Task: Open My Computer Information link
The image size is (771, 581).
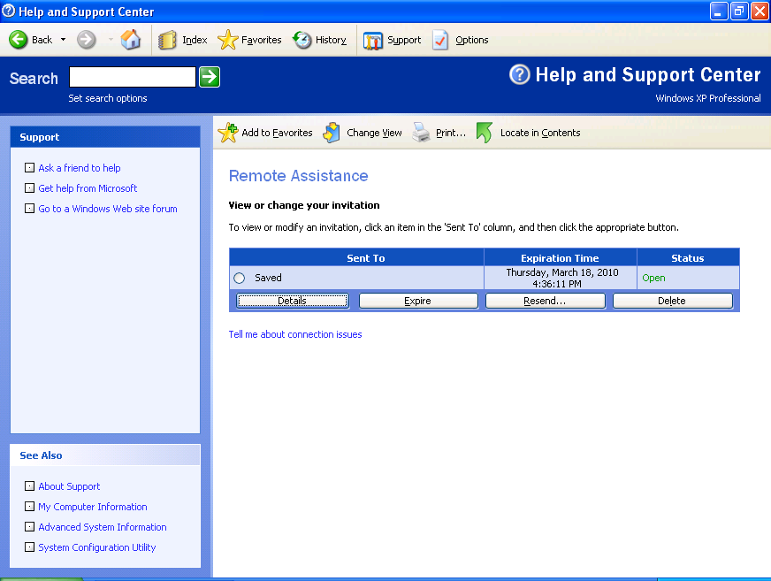Action: [93, 507]
